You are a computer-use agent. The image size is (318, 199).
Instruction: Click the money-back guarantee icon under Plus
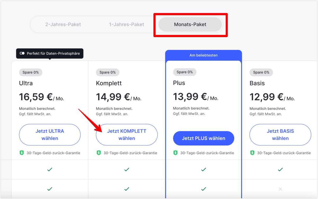[175, 153]
